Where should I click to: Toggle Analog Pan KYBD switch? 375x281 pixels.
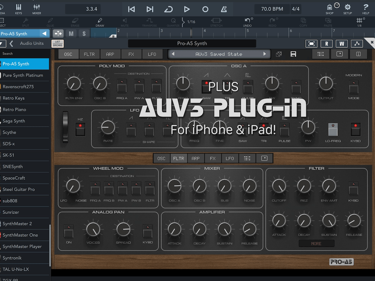(x=147, y=231)
